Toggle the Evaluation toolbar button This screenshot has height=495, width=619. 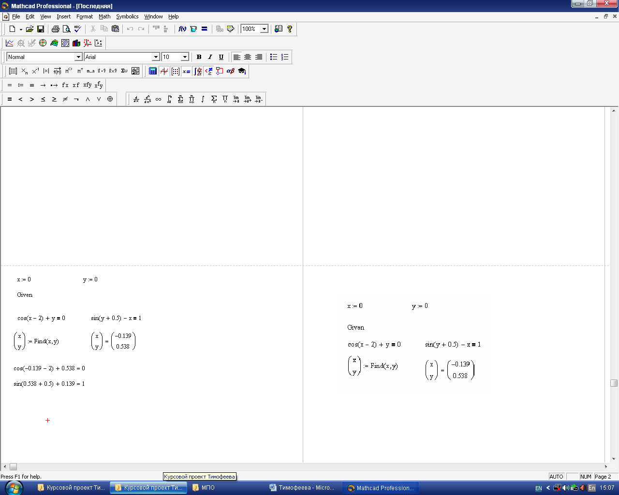(x=186, y=71)
